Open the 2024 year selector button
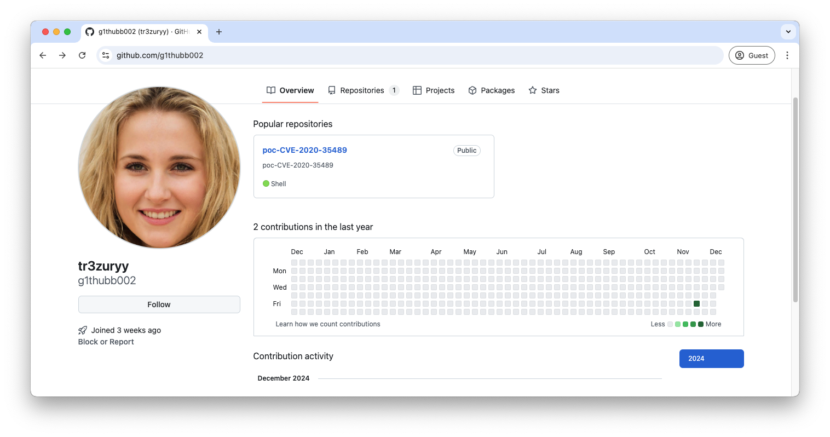This screenshot has width=830, height=437. 711,358
